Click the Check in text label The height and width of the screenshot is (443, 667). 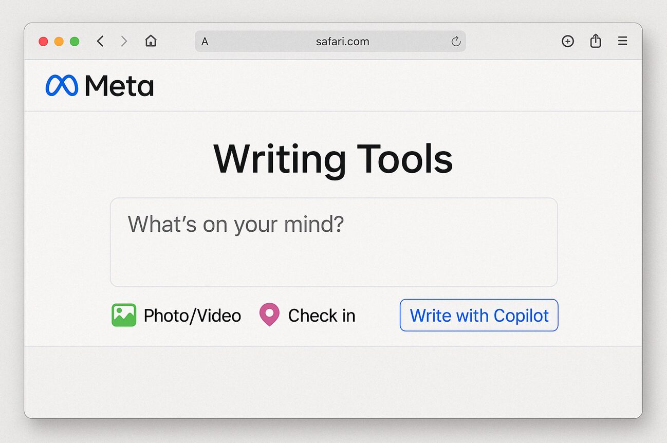tap(322, 316)
